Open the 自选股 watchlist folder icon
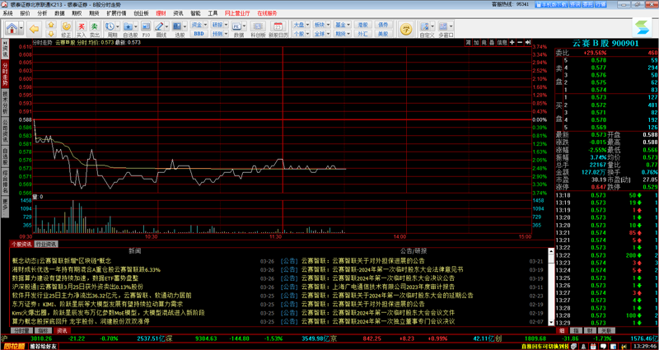659x350 pixels. click(x=128, y=26)
